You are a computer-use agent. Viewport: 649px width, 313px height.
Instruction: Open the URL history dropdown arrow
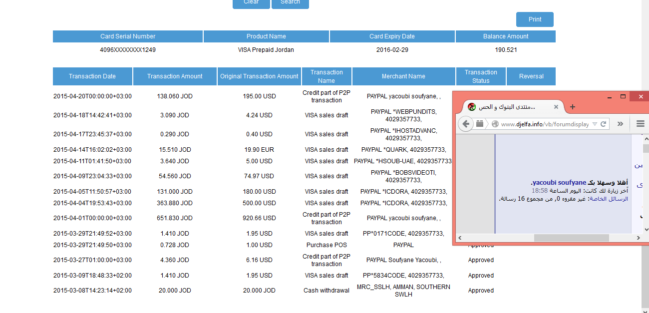point(595,124)
